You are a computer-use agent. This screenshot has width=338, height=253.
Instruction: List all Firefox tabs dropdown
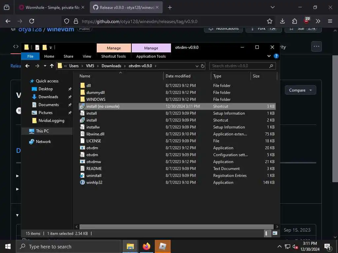(x=272, y=7)
